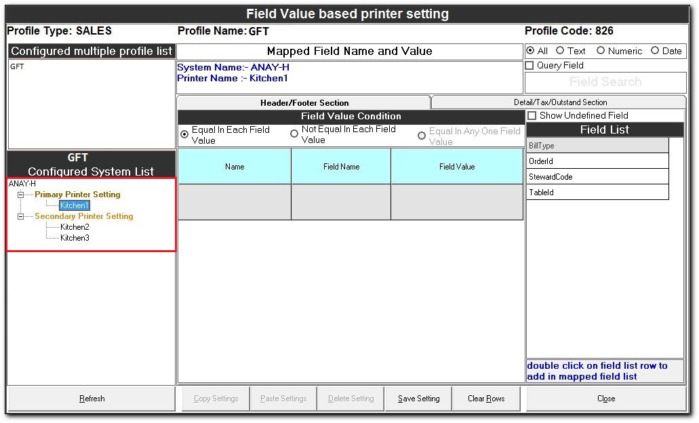The width and height of the screenshot is (699, 423).
Task: Focus the Field Search input box
Action: 605,83
